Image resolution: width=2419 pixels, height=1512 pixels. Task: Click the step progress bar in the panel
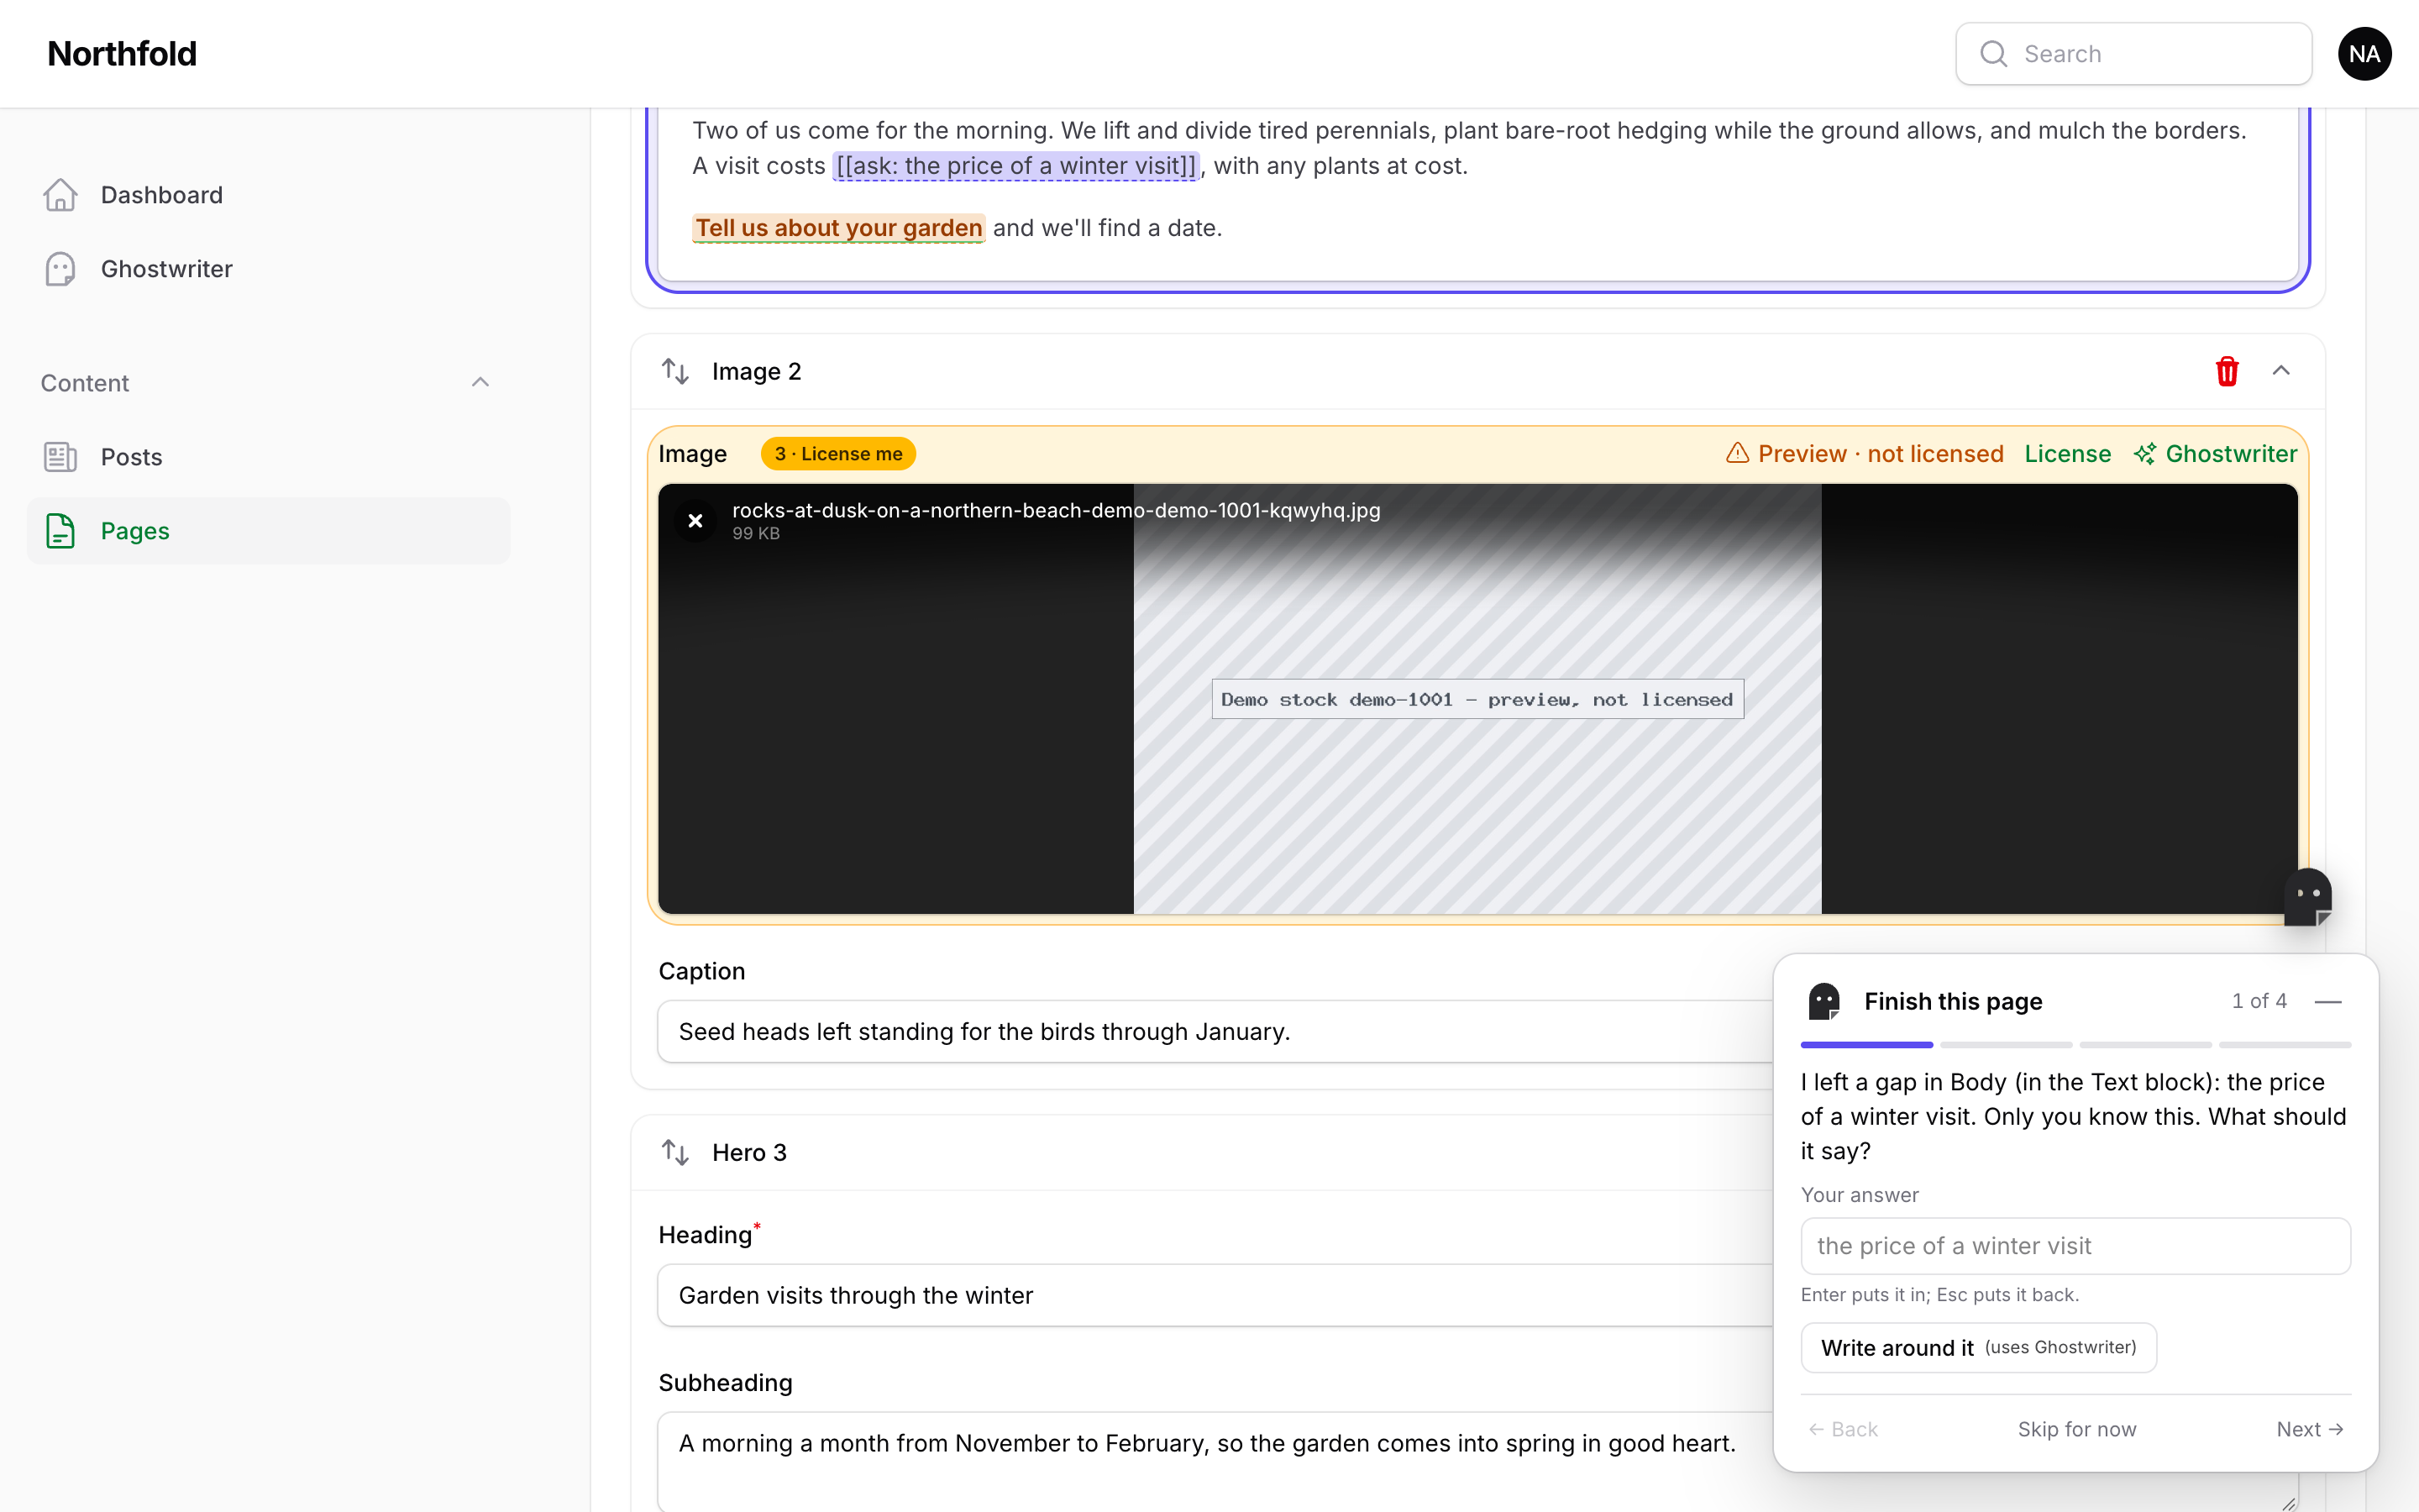click(x=2075, y=1045)
